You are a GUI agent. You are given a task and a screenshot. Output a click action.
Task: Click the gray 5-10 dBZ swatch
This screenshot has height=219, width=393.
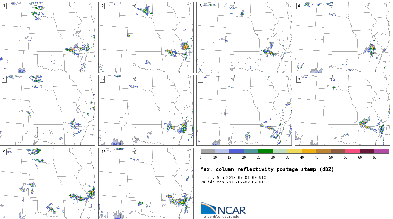208,151
